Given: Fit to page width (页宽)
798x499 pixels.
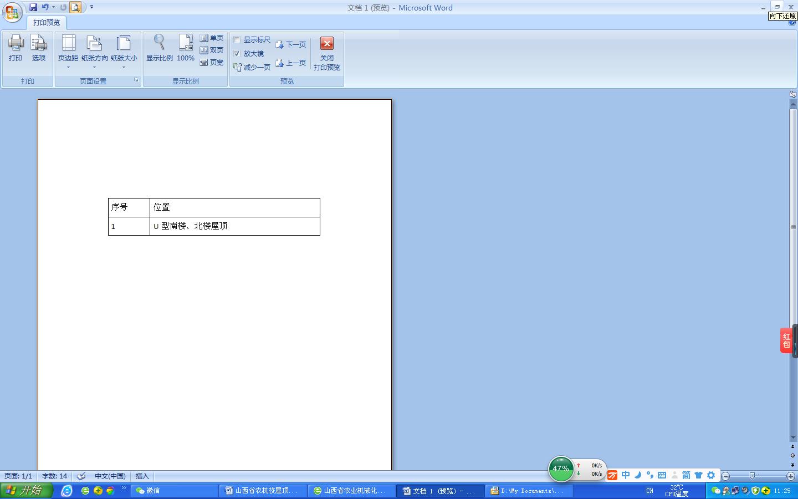Looking at the screenshot, I should [x=212, y=63].
